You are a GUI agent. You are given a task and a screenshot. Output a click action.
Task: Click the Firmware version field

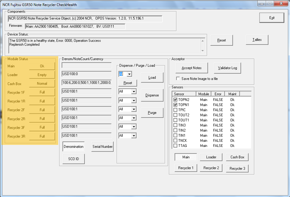(x=75, y=26)
